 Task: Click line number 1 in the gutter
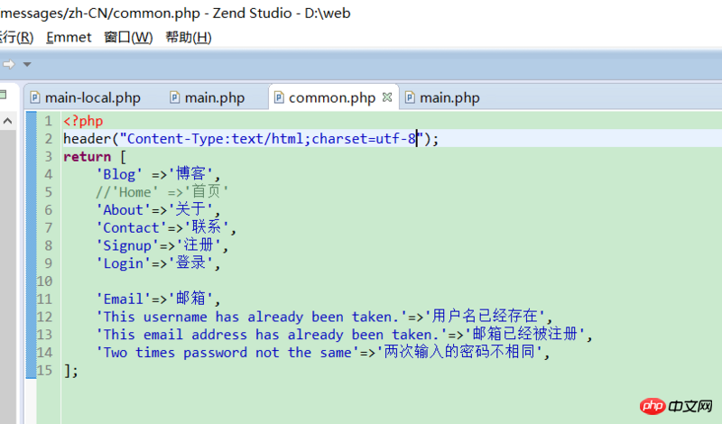pos(48,121)
